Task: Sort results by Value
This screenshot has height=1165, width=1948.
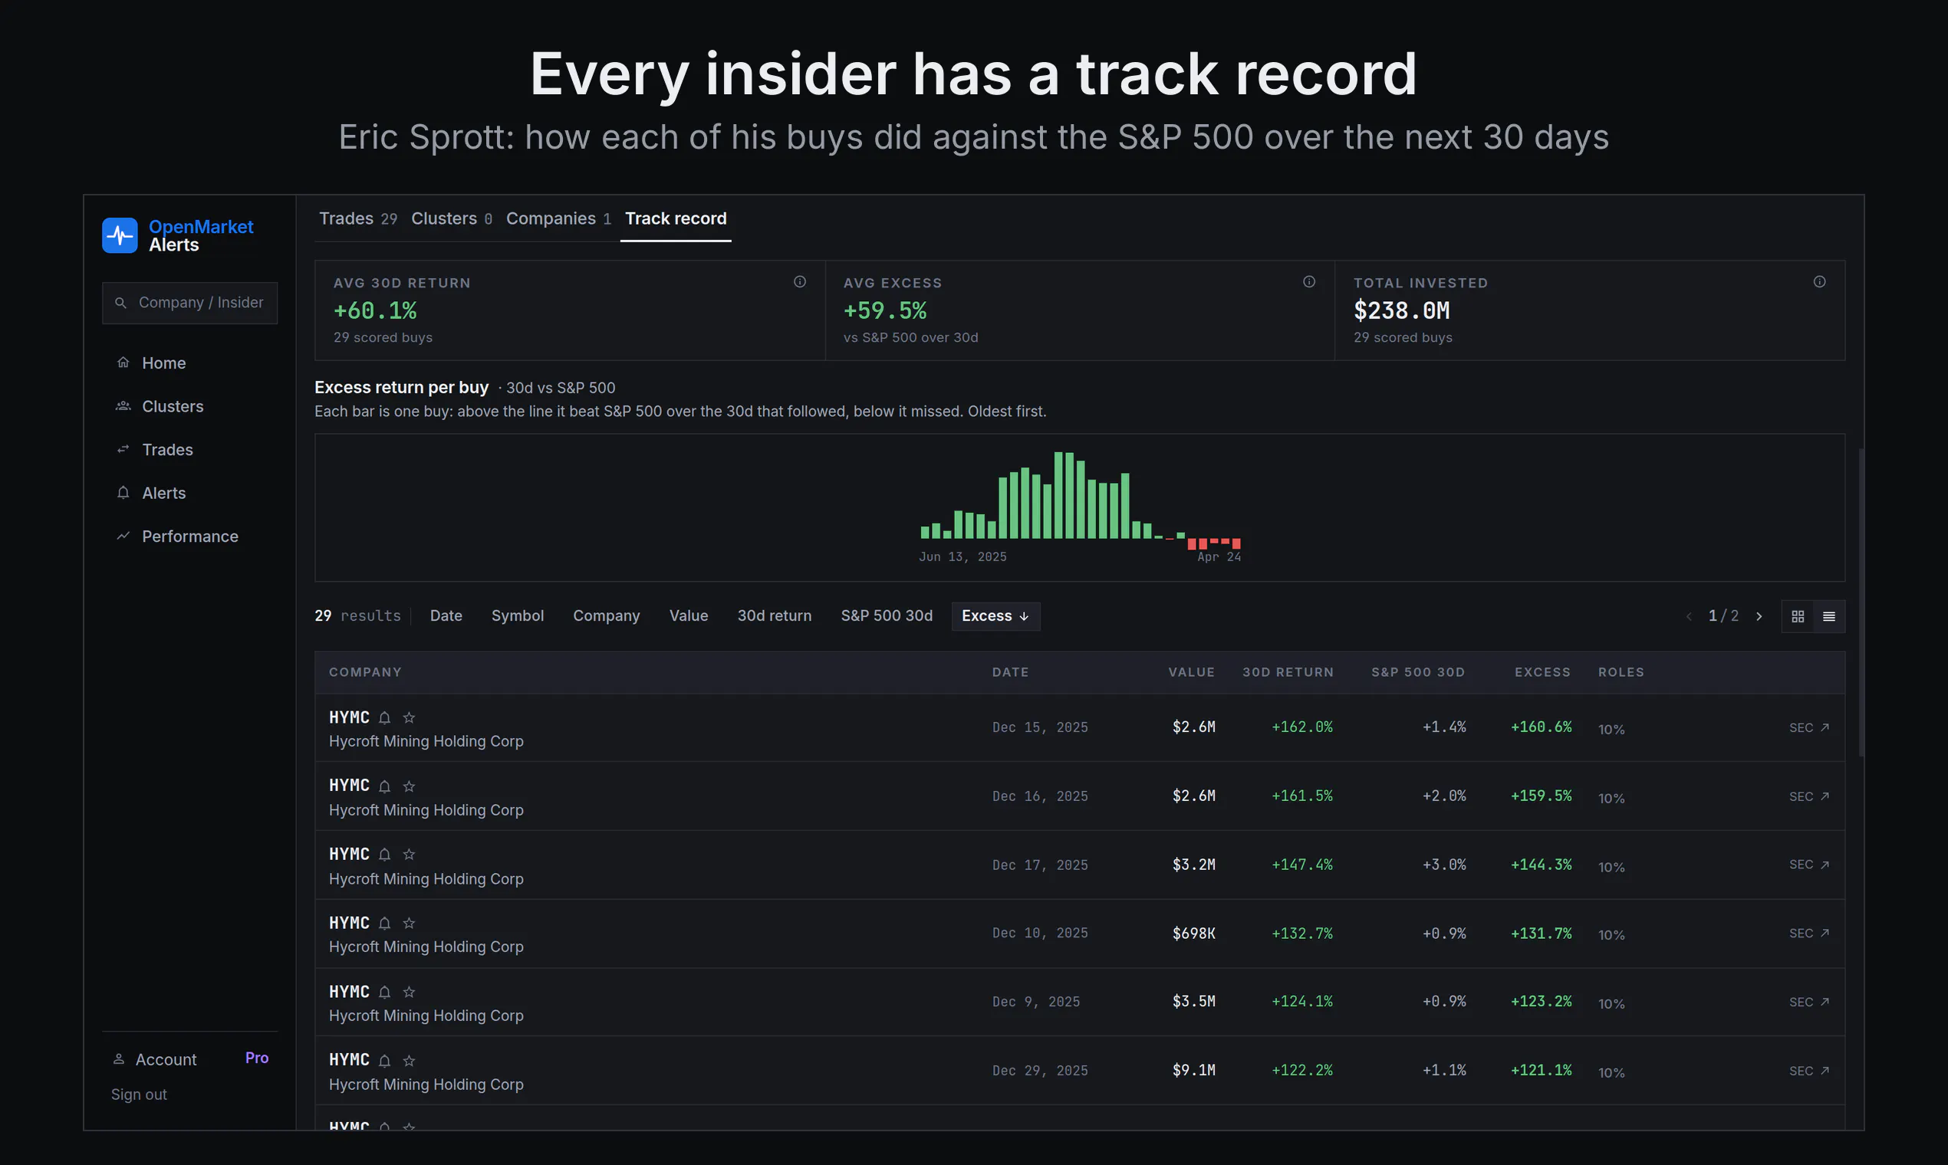Action: (x=689, y=616)
